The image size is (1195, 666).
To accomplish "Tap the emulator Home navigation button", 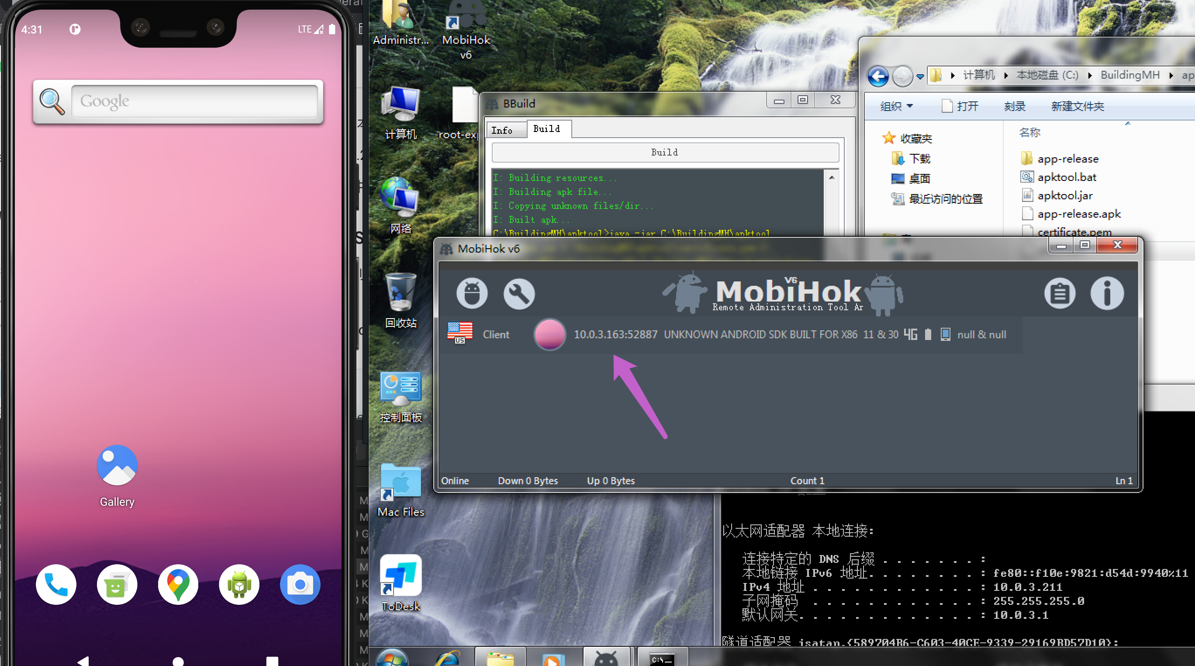I will tap(178, 661).
